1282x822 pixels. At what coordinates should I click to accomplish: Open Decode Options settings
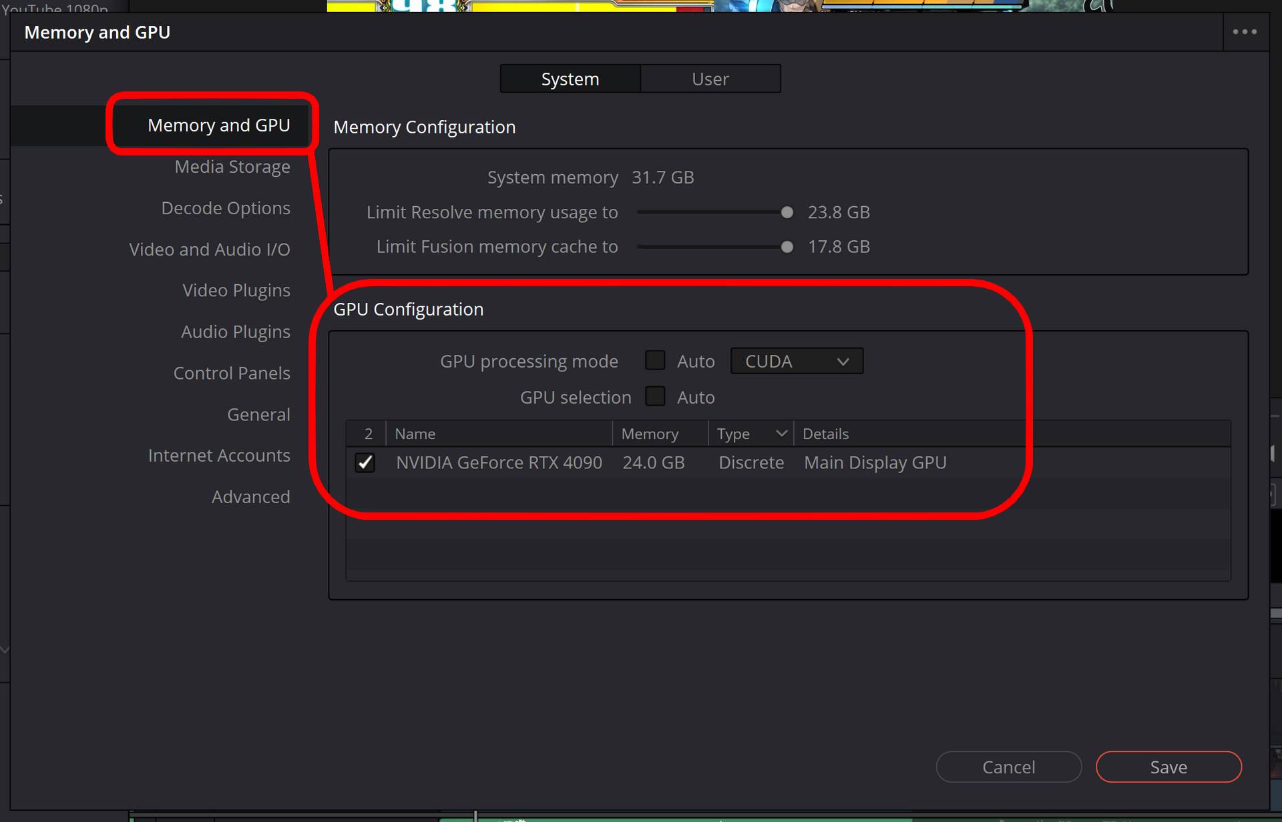226,208
